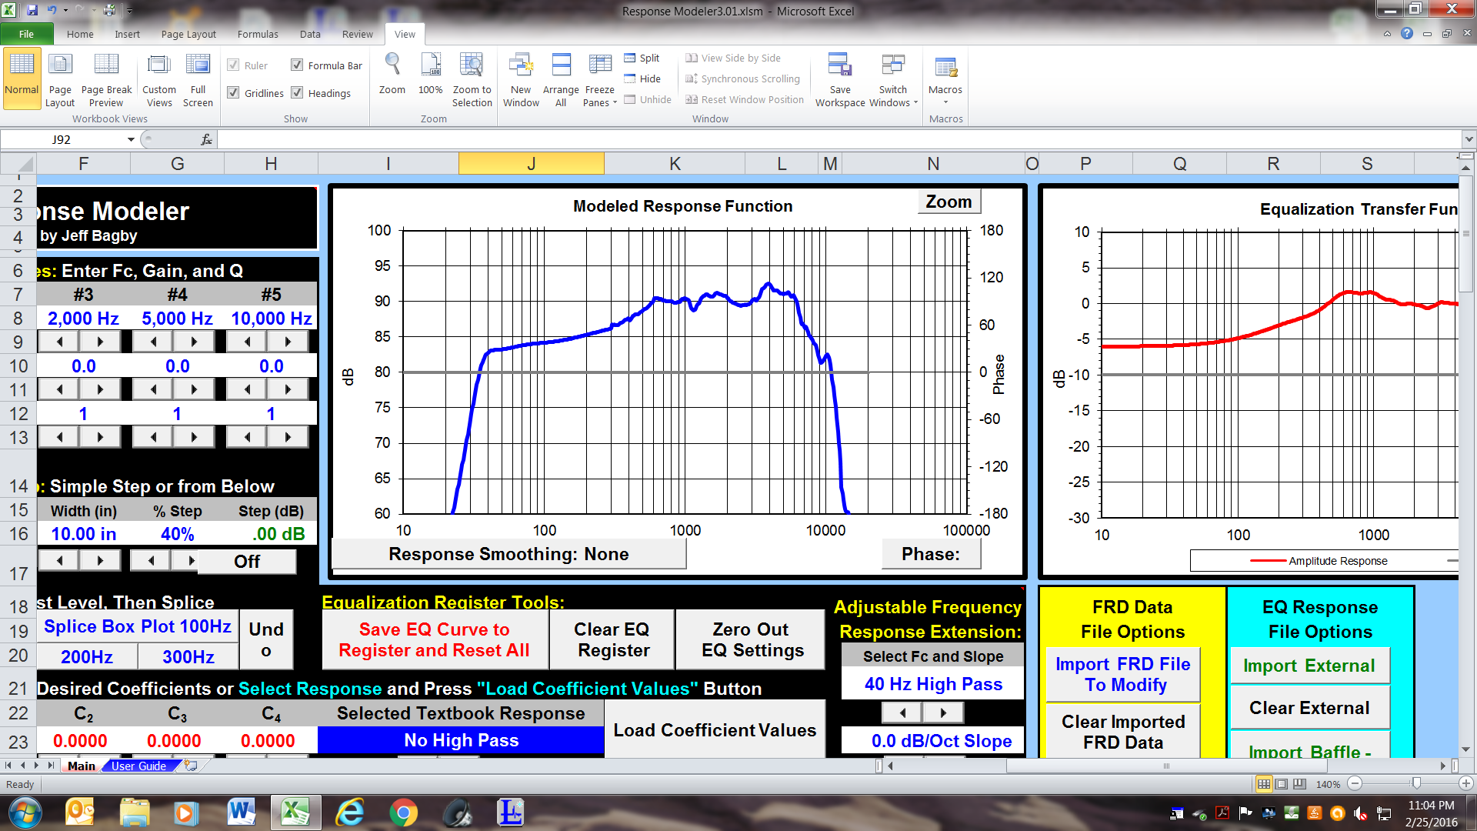Open Internet Explorer from the taskbar
Viewport: 1477px width, 831px height.
pos(350,813)
